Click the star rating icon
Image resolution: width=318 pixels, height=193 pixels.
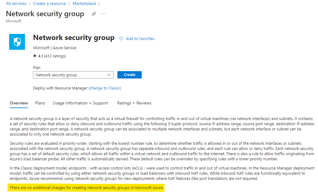[x=35, y=56]
